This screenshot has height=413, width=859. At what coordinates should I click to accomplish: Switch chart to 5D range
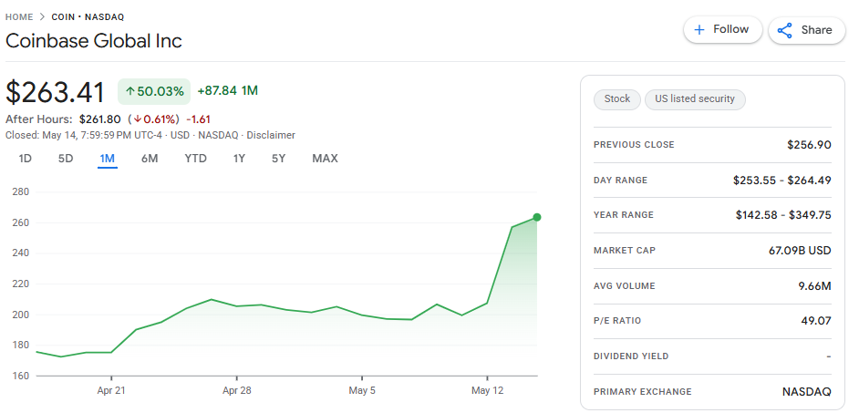[x=66, y=159]
